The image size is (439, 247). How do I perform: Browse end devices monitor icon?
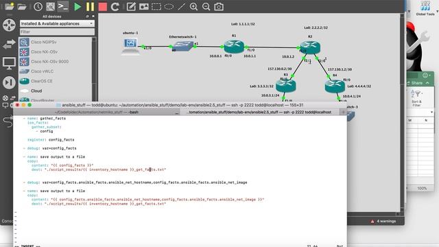pos(9,63)
